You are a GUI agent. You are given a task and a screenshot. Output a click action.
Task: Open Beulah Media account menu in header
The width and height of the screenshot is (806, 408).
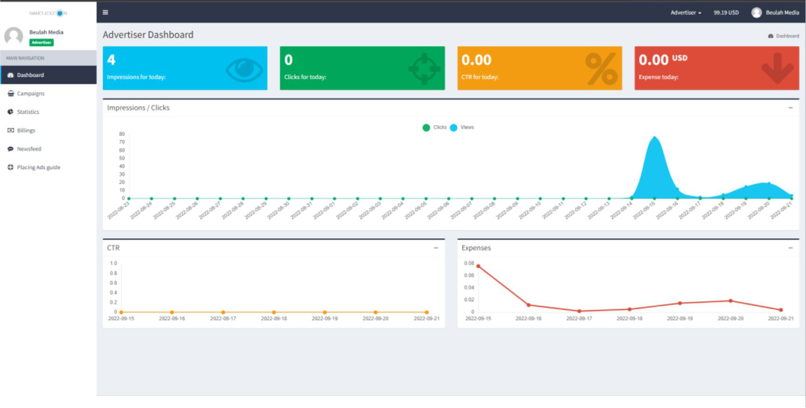click(775, 13)
